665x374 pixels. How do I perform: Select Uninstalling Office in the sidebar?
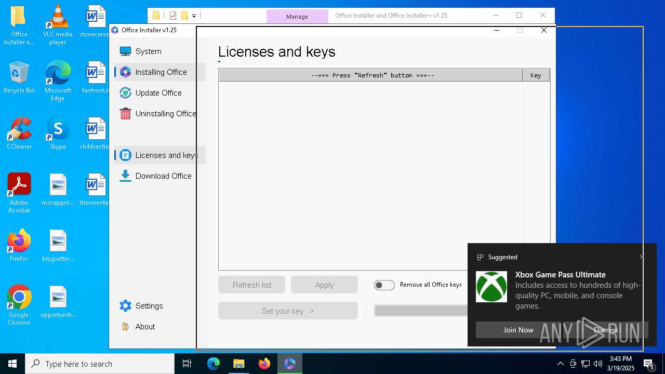tap(159, 114)
